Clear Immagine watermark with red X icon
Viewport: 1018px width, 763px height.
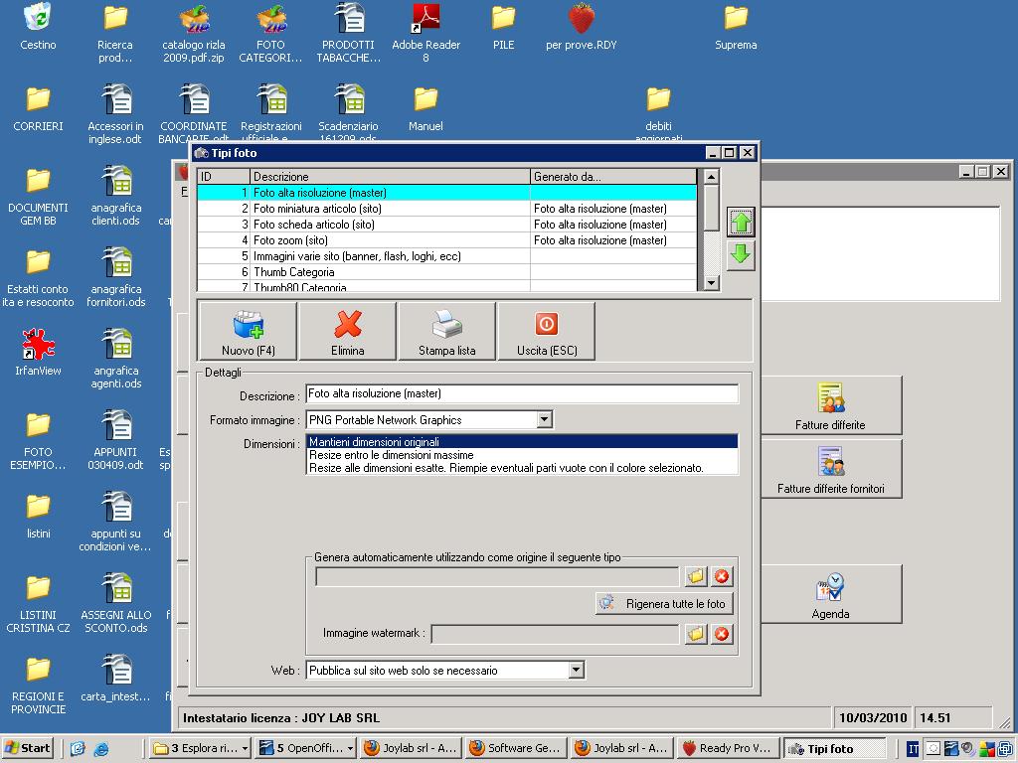pyautogui.click(x=722, y=634)
